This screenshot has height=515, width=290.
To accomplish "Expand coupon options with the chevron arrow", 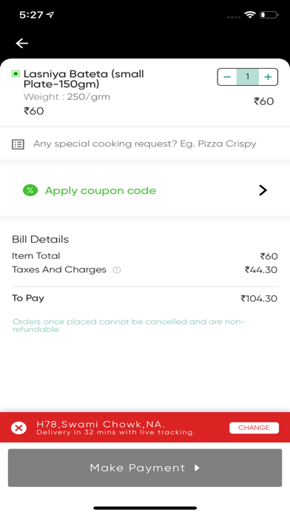I will point(263,190).
